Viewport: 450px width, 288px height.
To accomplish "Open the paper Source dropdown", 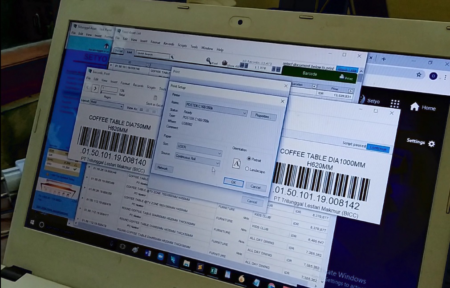I will pos(217,163).
